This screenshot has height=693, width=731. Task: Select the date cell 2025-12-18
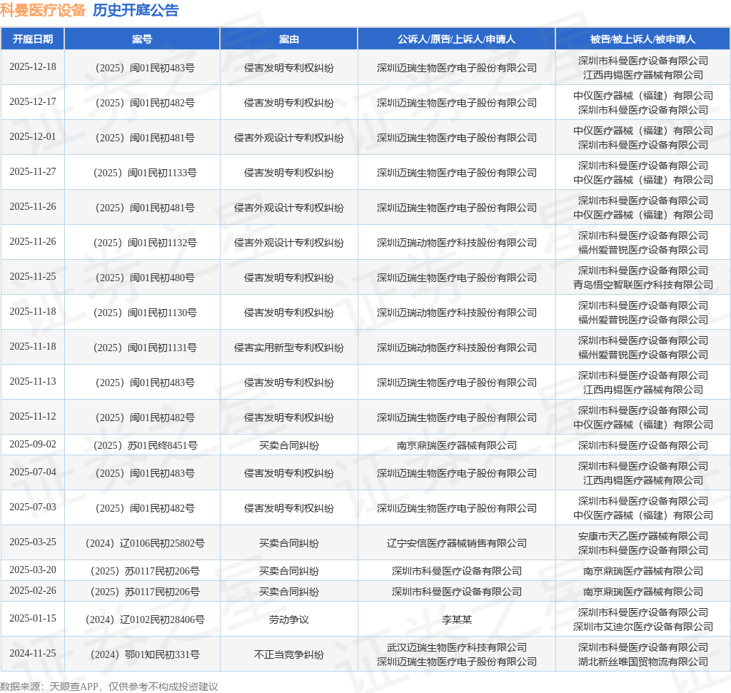coord(33,66)
